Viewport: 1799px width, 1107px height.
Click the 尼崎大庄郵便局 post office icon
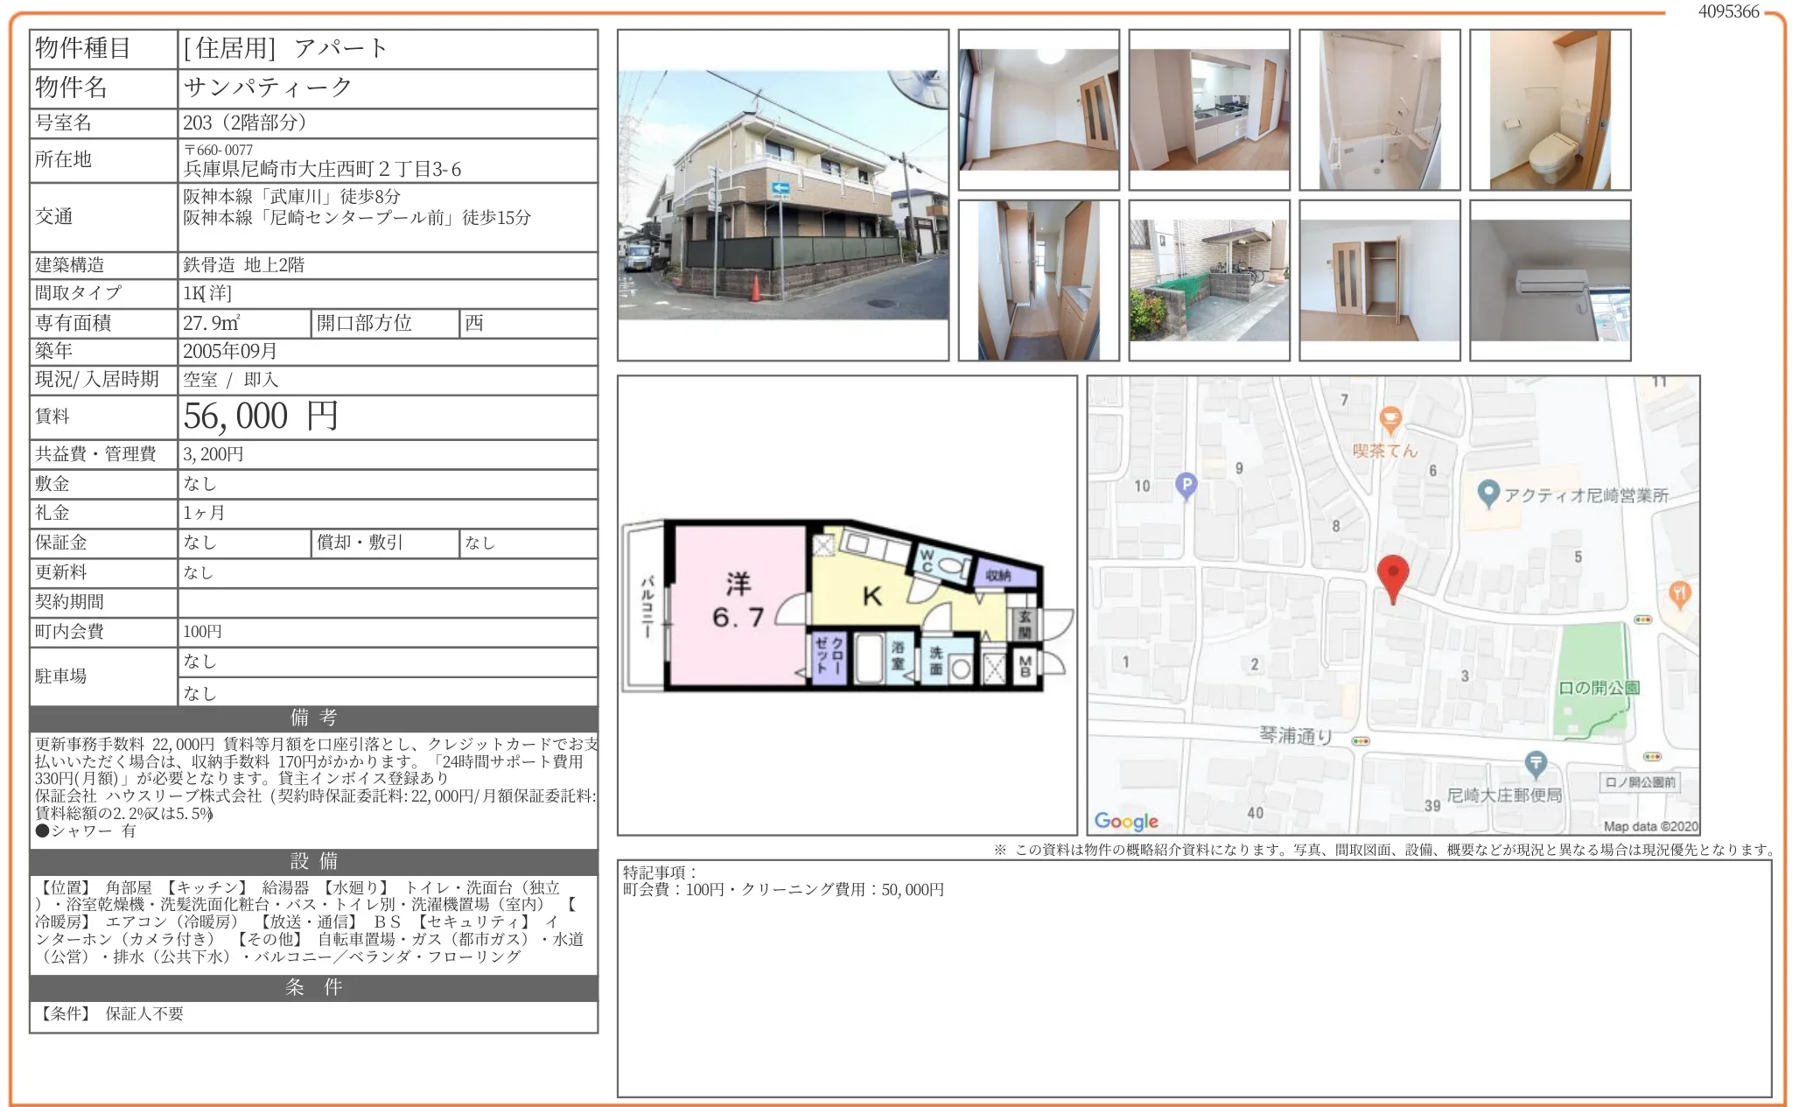pyautogui.click(x=1536, y=764)
